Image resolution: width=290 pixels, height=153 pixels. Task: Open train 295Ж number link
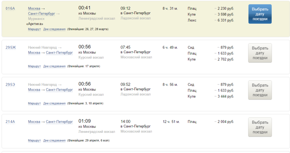[x=11, y=47]
